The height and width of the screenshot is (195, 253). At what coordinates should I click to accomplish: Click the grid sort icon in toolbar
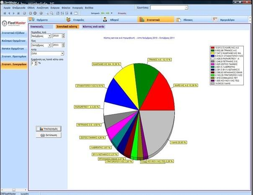tap(58, 13)
